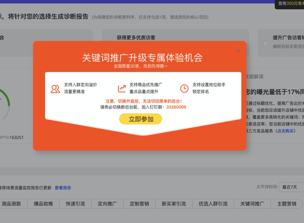Screen dimensions: 304x223
Task: Switch to the 测品测款 tab
Action: pos(11,204)
